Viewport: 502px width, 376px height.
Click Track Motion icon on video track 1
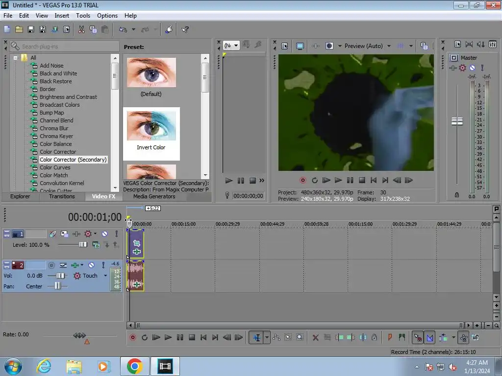tap(64, 234)
